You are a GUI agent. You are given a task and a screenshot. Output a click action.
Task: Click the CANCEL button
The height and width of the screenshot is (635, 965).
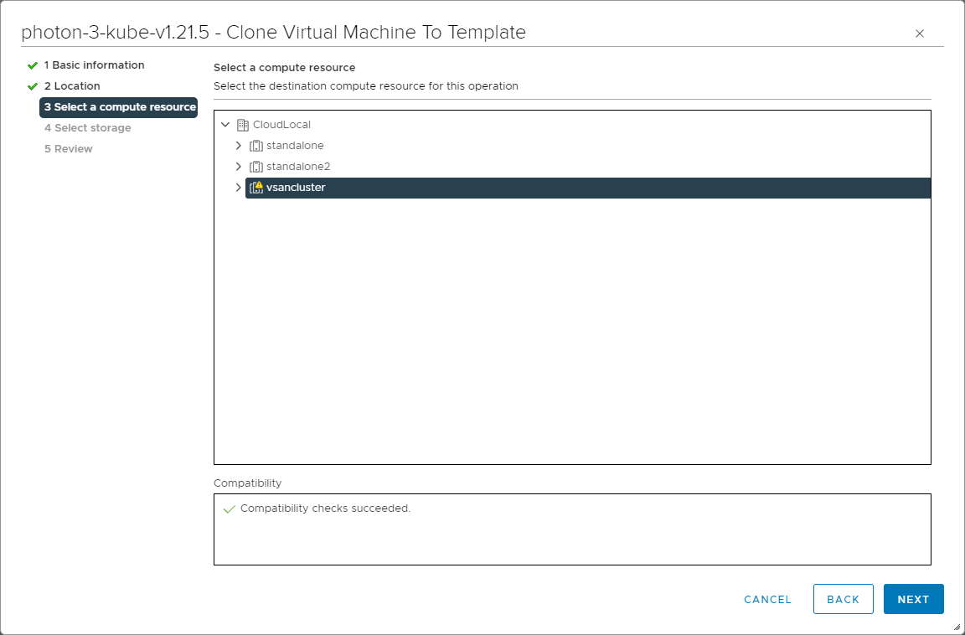767,599
